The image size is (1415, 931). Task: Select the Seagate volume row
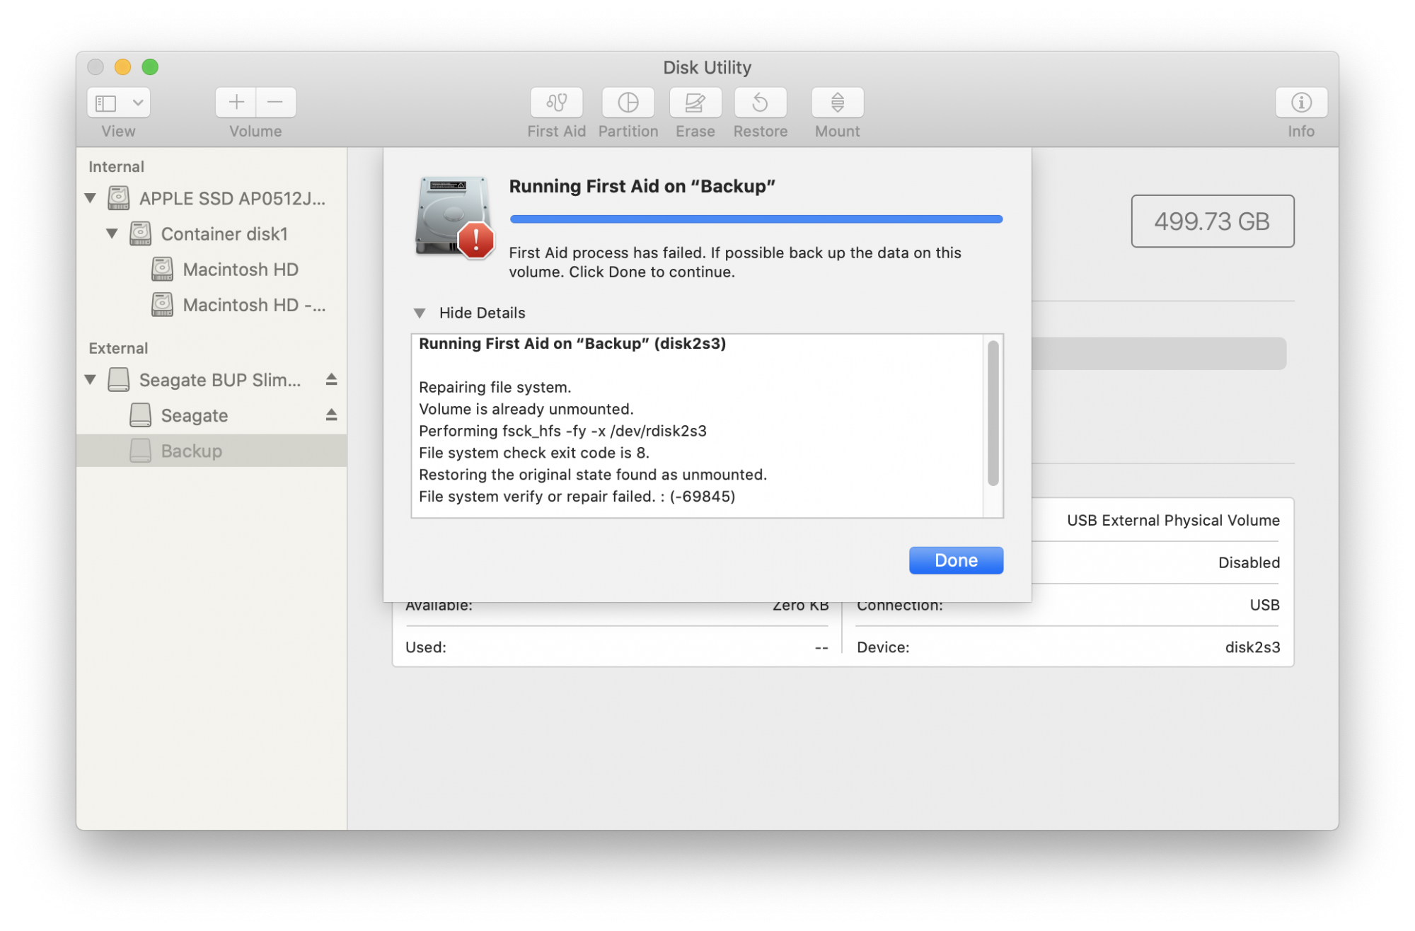(x=212, y=415)
